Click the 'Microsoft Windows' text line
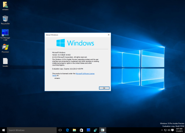This screenshot has height=133, width=185. (x=59, y=53)
